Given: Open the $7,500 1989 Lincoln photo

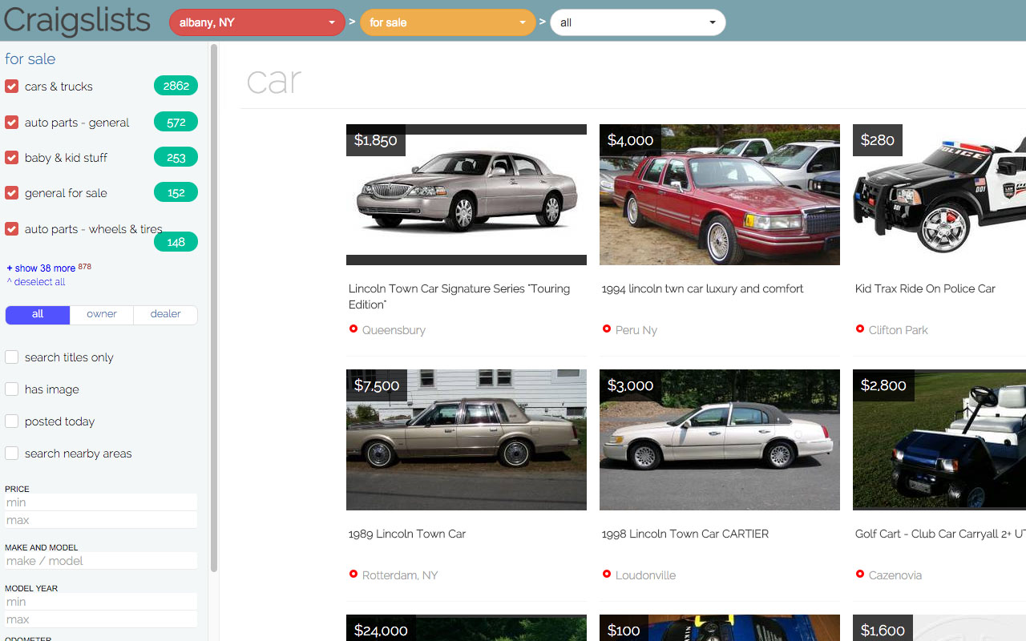Looking at the screenshot, I should pos(467,440).
